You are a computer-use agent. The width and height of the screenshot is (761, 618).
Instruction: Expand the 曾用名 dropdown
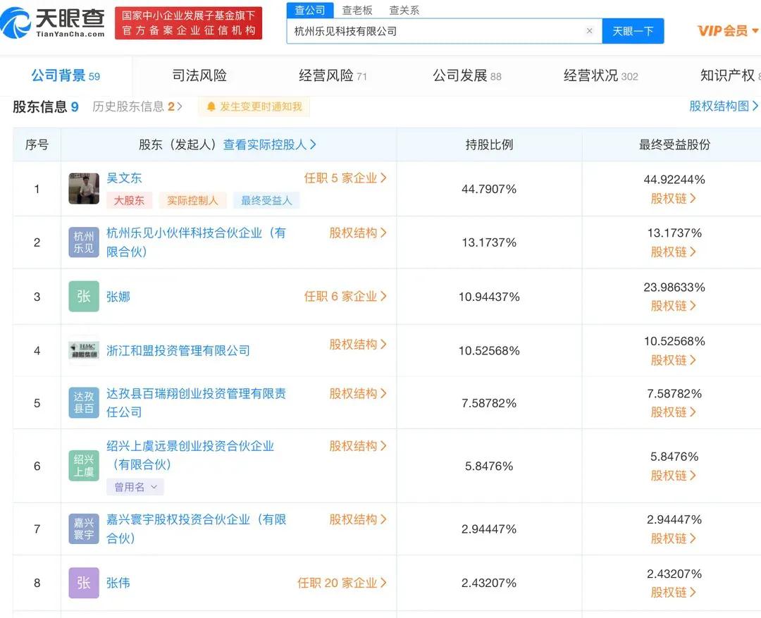(x=135, y=487)
